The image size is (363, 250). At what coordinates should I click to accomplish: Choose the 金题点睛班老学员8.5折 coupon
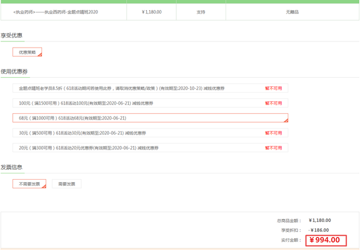click(122, 89)
